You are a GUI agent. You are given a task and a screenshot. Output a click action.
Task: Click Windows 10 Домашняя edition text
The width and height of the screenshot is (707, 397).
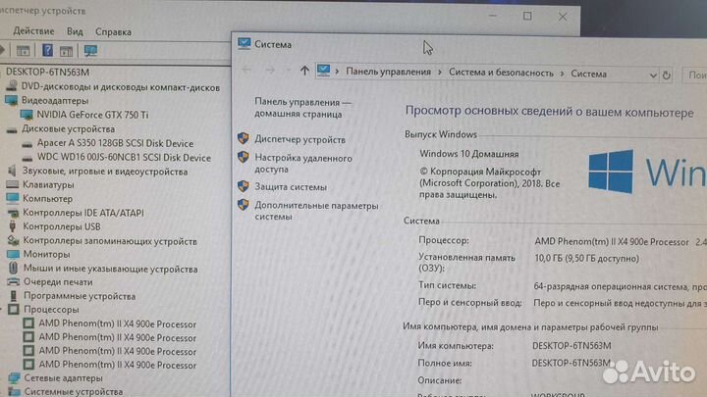[469, 154]
